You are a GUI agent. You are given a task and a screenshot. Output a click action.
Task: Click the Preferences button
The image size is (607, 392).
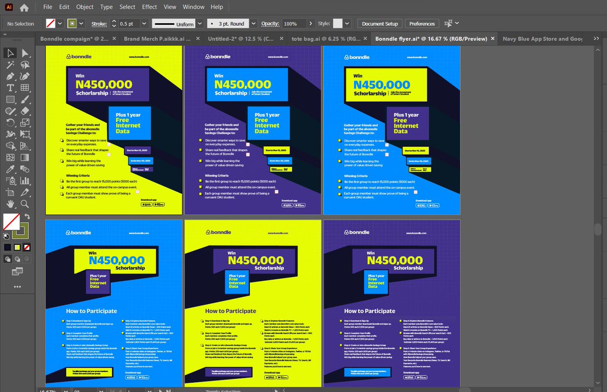click(422, 24)
